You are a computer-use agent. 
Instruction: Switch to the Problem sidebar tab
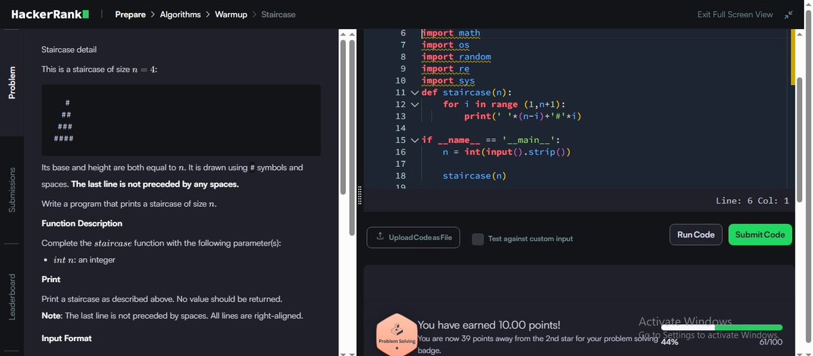[12, 83]
